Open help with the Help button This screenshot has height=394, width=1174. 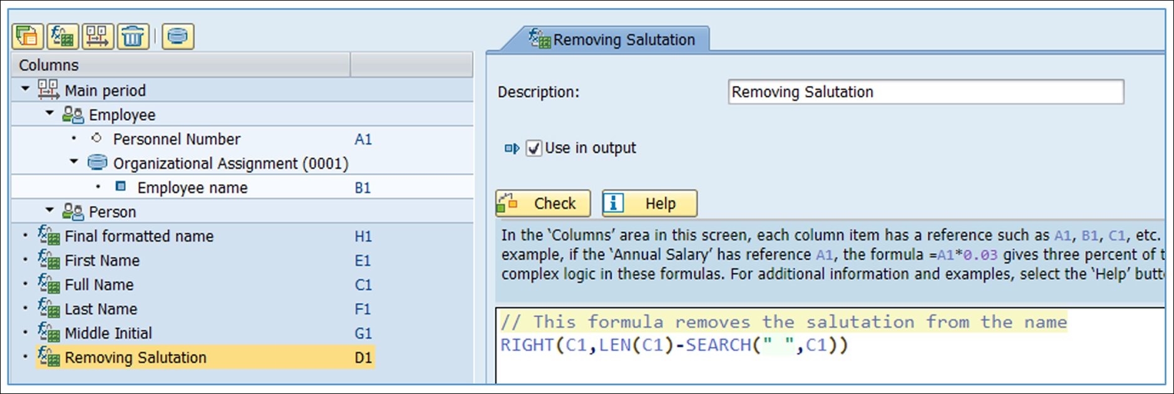tap(651, 203)
